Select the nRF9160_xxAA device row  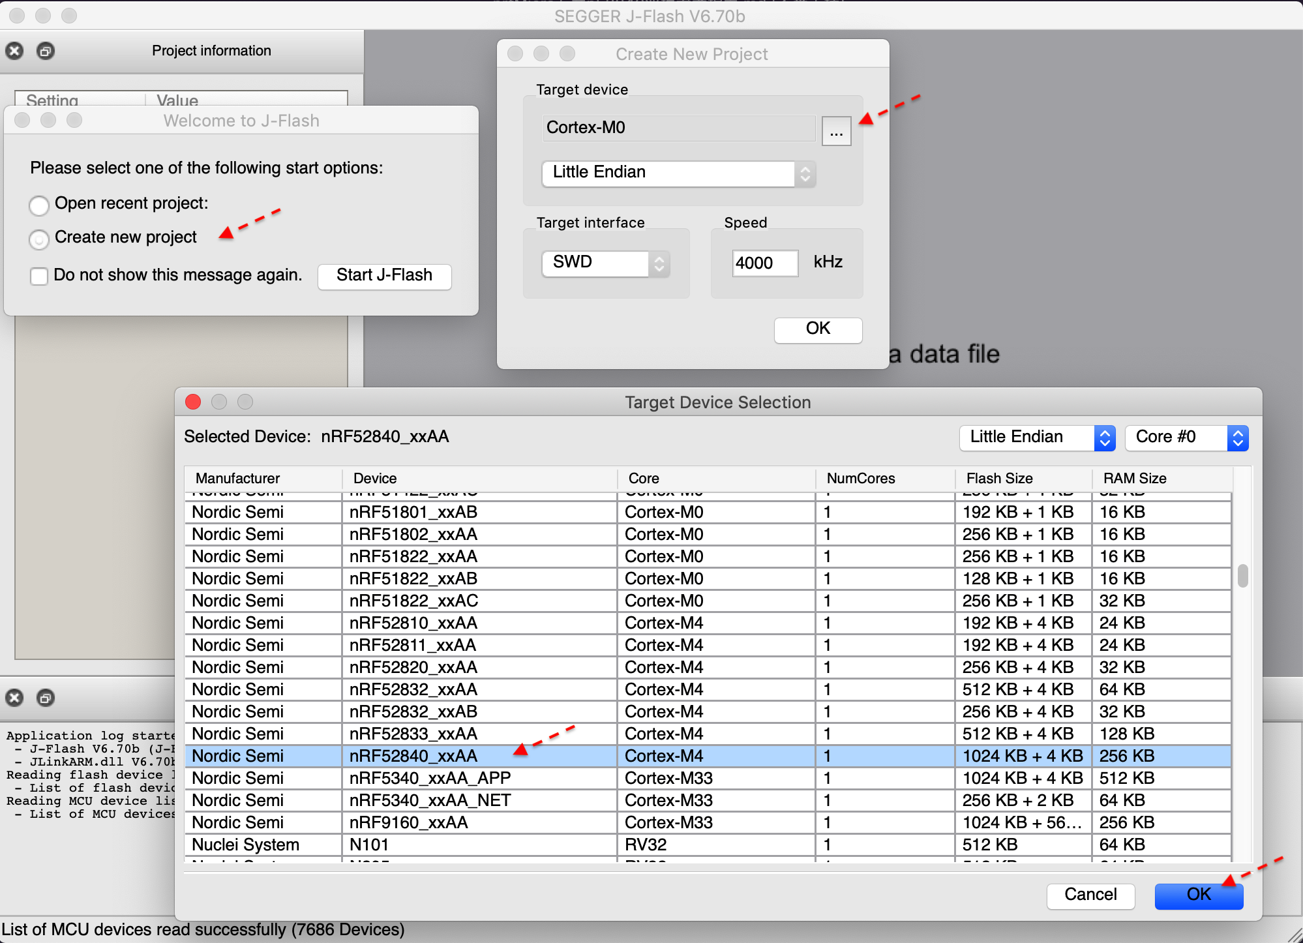[708, 822]
